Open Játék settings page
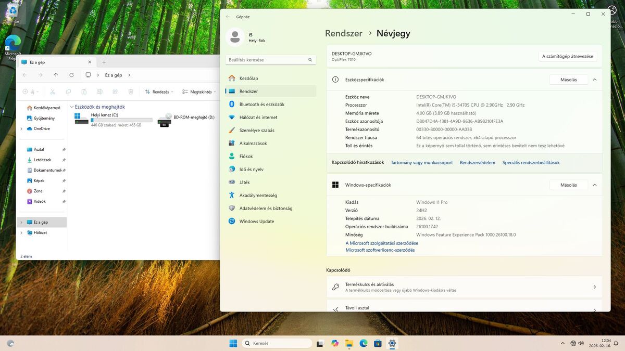Viewport: 625px width, 351px height. 270,182
